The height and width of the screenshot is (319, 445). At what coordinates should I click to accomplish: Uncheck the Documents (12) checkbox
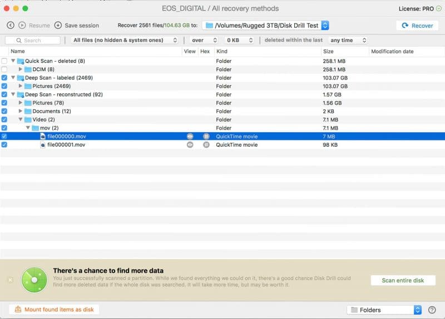point(4,111)
